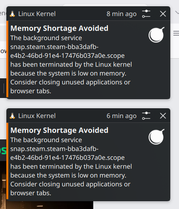Expand the chevron arrow at the top right edge
The image size is (179, 209).
(x=177, y=12)
